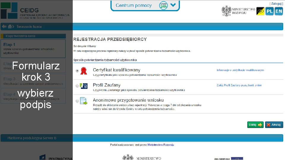Click the Profil Zaufany title text
The width and height of the screenshot is (285, 160).
point(107,85)
